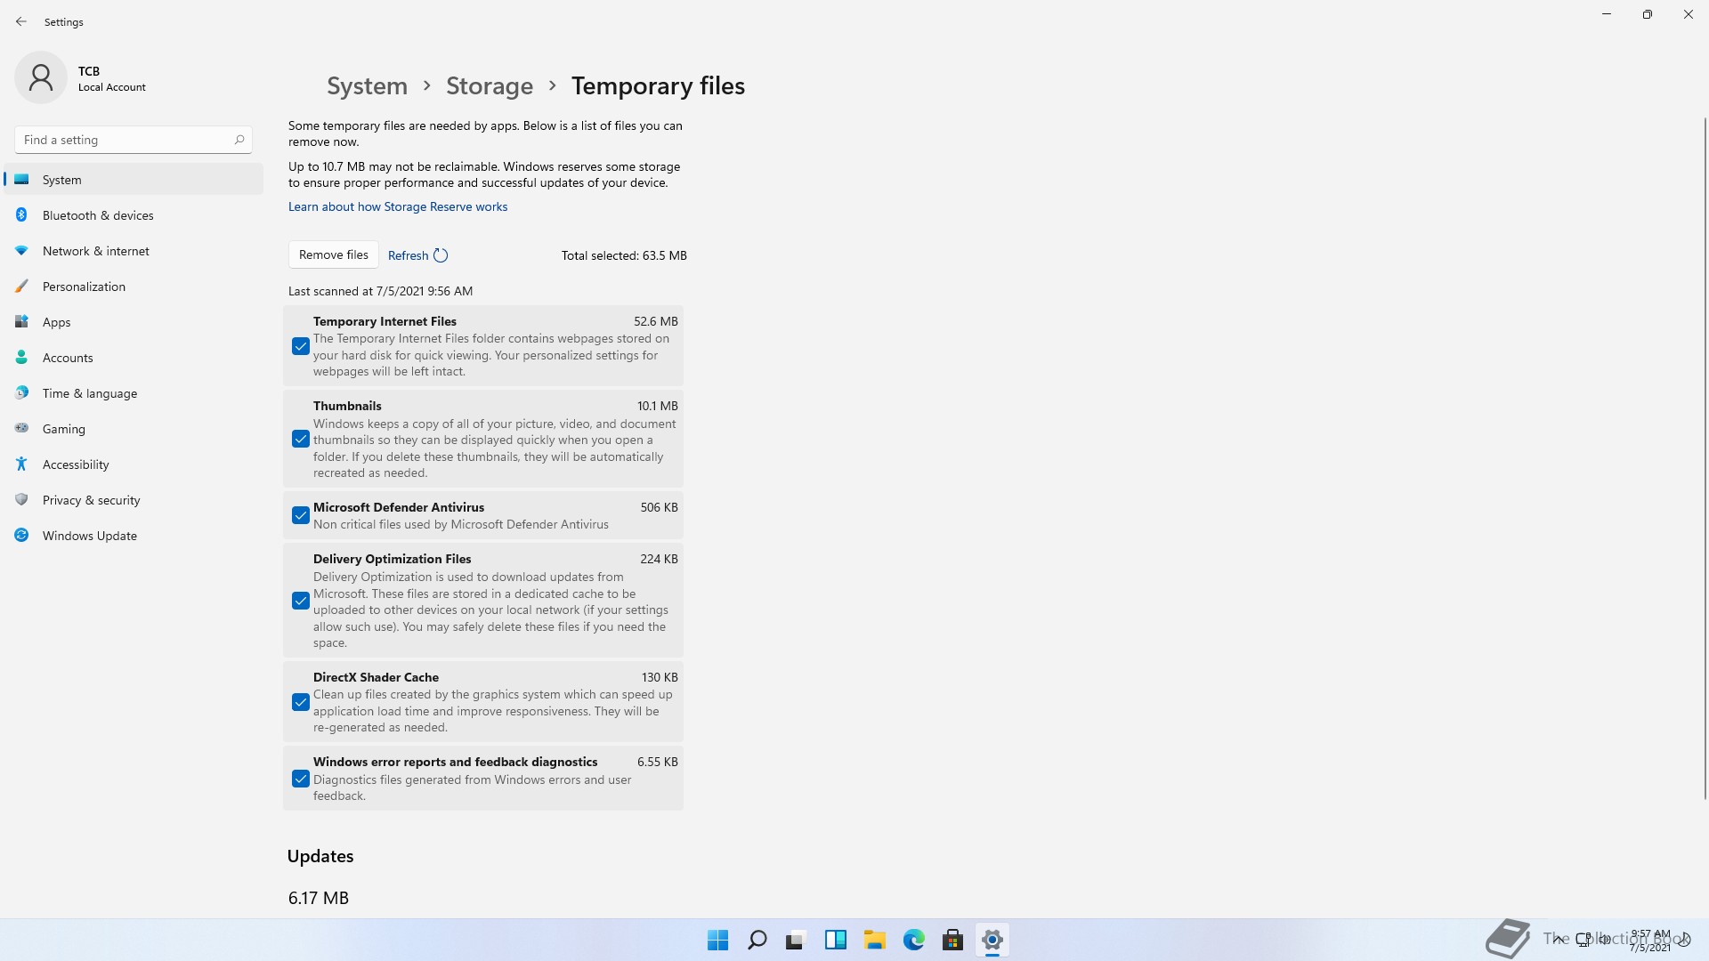Click the '52.6 MB' size value

click(656, 321)
